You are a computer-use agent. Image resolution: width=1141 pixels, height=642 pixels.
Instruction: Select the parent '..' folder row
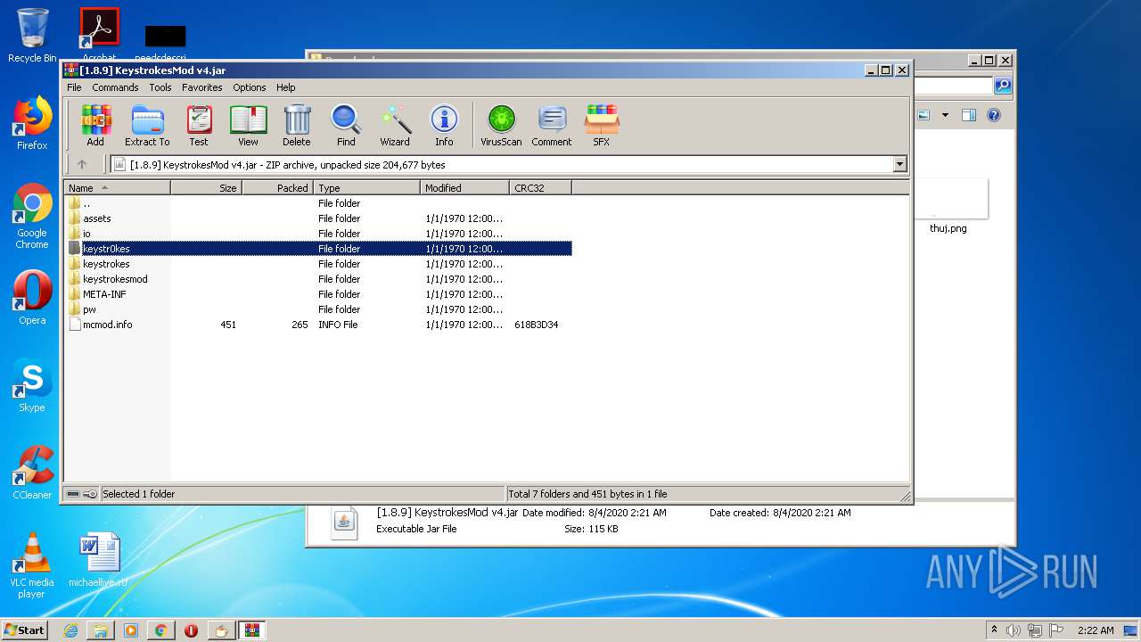coord(318,203)
